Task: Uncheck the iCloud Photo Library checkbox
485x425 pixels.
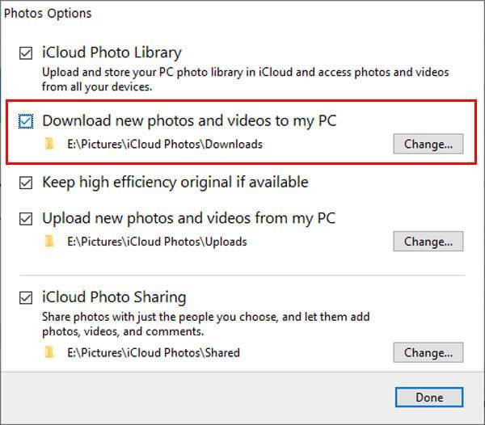Action: [27, 54]
